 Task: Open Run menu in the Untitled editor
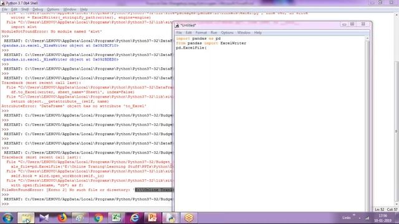(214, 32)
